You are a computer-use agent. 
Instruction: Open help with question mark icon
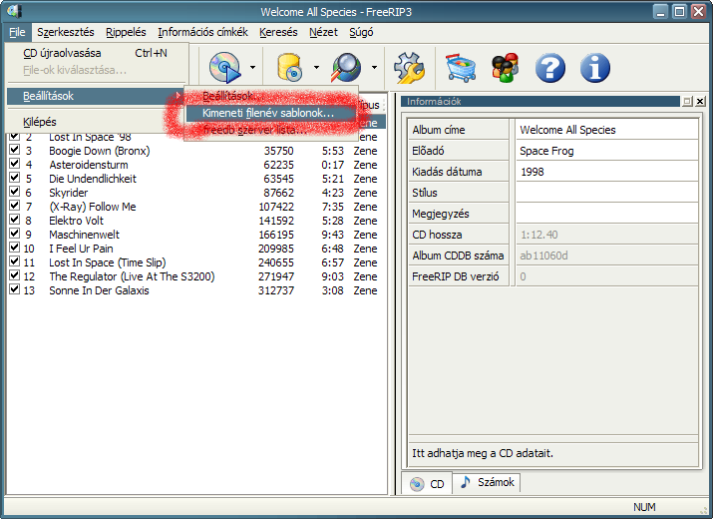coord(550,68)
